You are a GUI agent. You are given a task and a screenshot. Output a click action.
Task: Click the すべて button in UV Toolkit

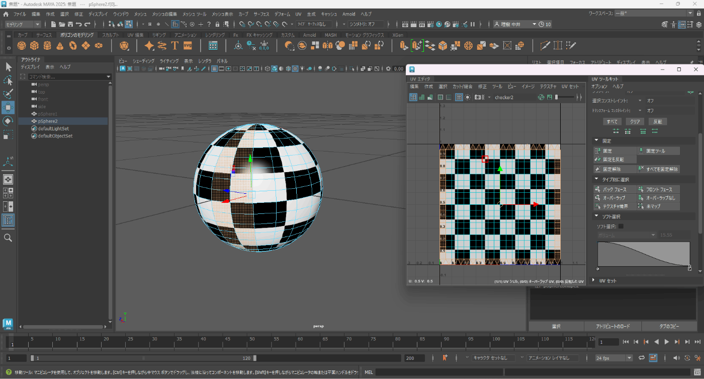pyautogui.click(x=612, y=121)
